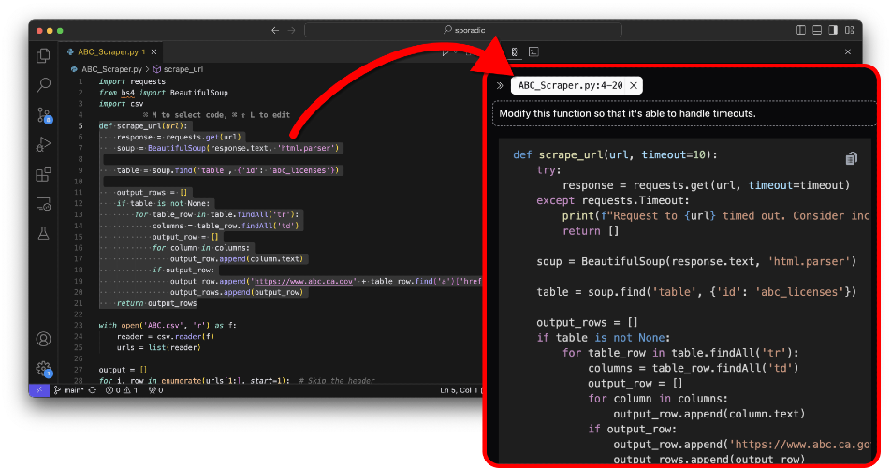Close the ABC_Scraper.py editor tab
The height and width of the screenshot is (468, 891).
pos(153,51)
